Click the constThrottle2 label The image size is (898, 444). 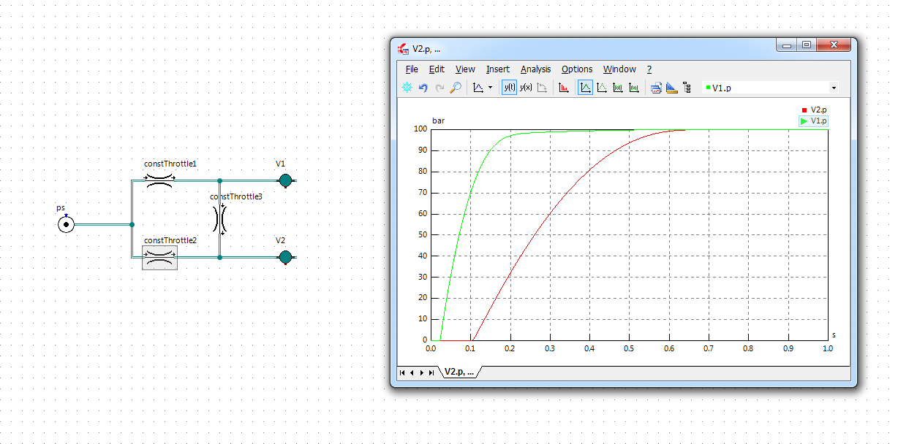[170, 240]
